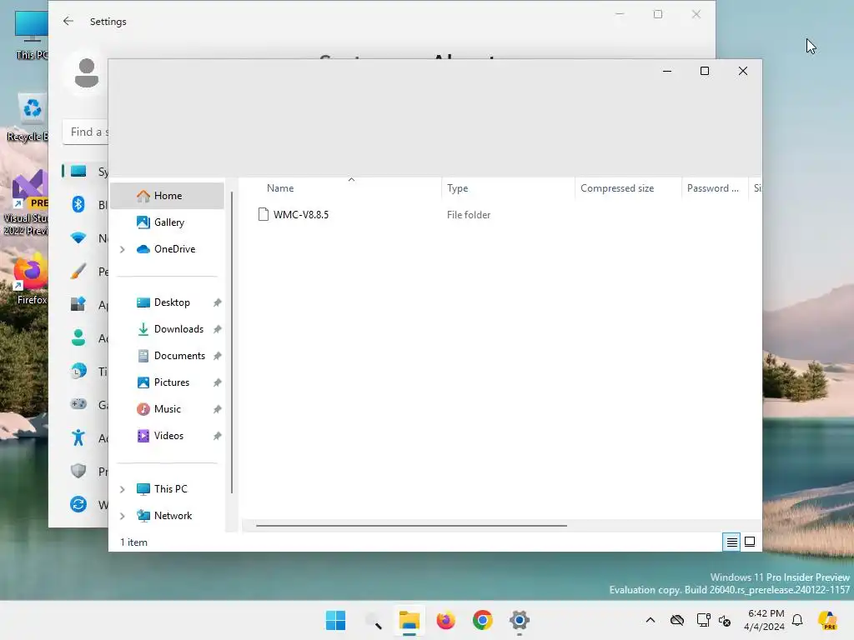Click the pin icon beside Videos
This screenshot has width=854, height=640.
click(218, 436)
